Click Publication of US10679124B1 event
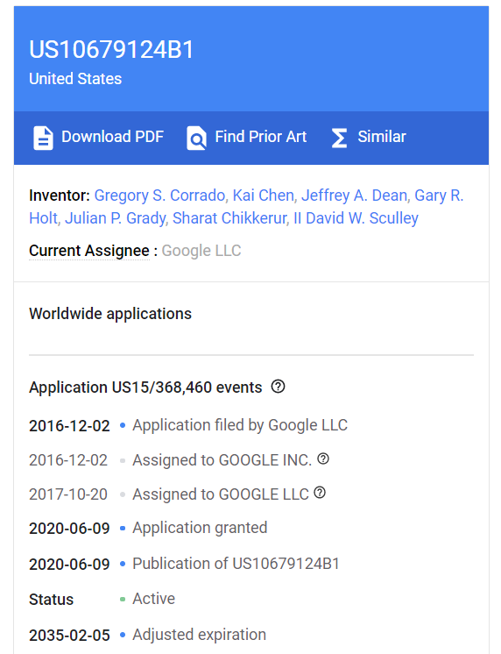Viewport: 501px width, 654px height. [236, 564]
